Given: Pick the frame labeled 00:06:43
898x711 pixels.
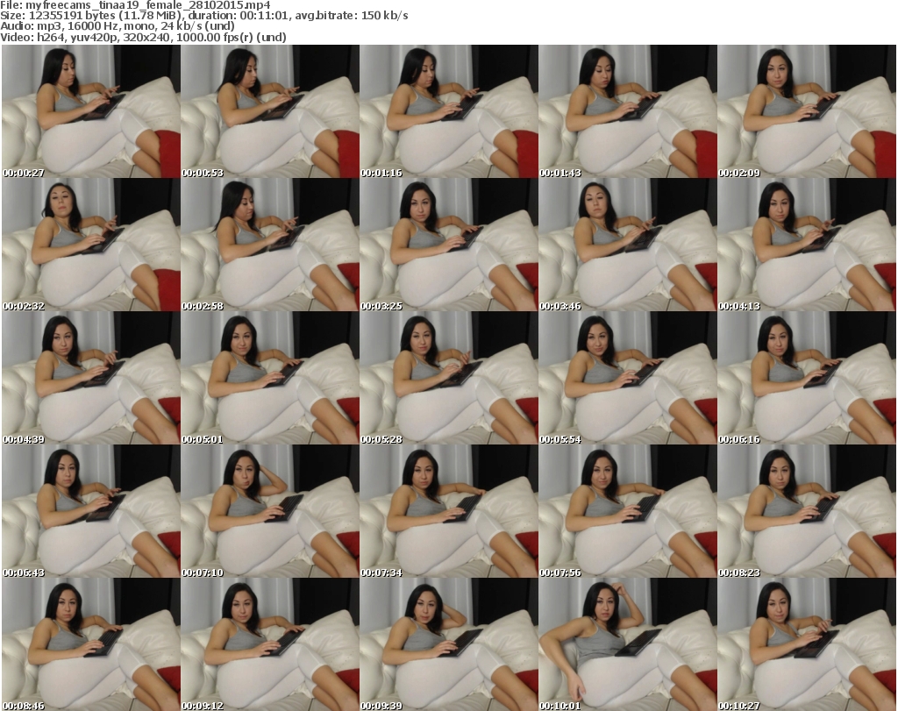Looking at the screenshot, I should (91, 511).
